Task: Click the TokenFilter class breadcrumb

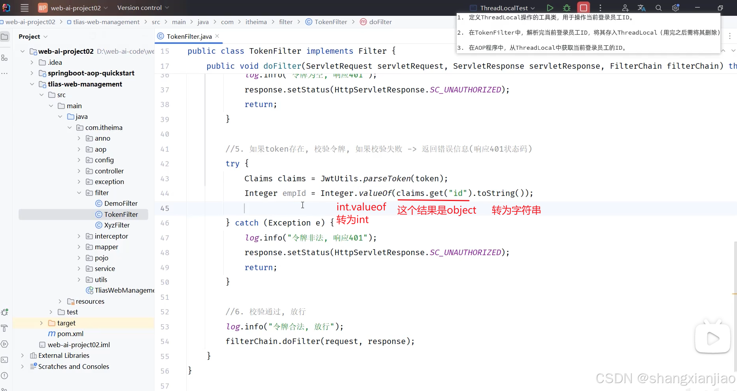Action: (327, 22)
